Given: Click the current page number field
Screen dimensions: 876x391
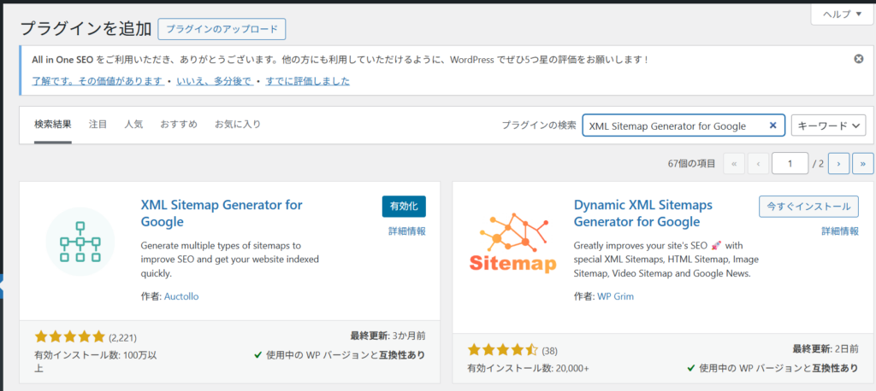Looking at the screenshot, I should pyautogui.click(x=790, y=163).
